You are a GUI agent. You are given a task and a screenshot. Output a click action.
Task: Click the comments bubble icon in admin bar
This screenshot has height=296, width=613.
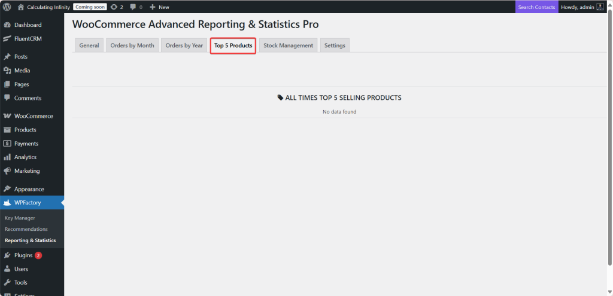point(133,7)
